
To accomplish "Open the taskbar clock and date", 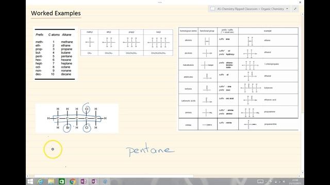I will (x=295, y=181).
